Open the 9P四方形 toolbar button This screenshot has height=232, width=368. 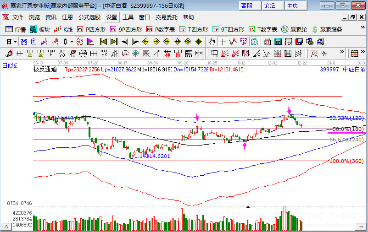click(126, 29)
